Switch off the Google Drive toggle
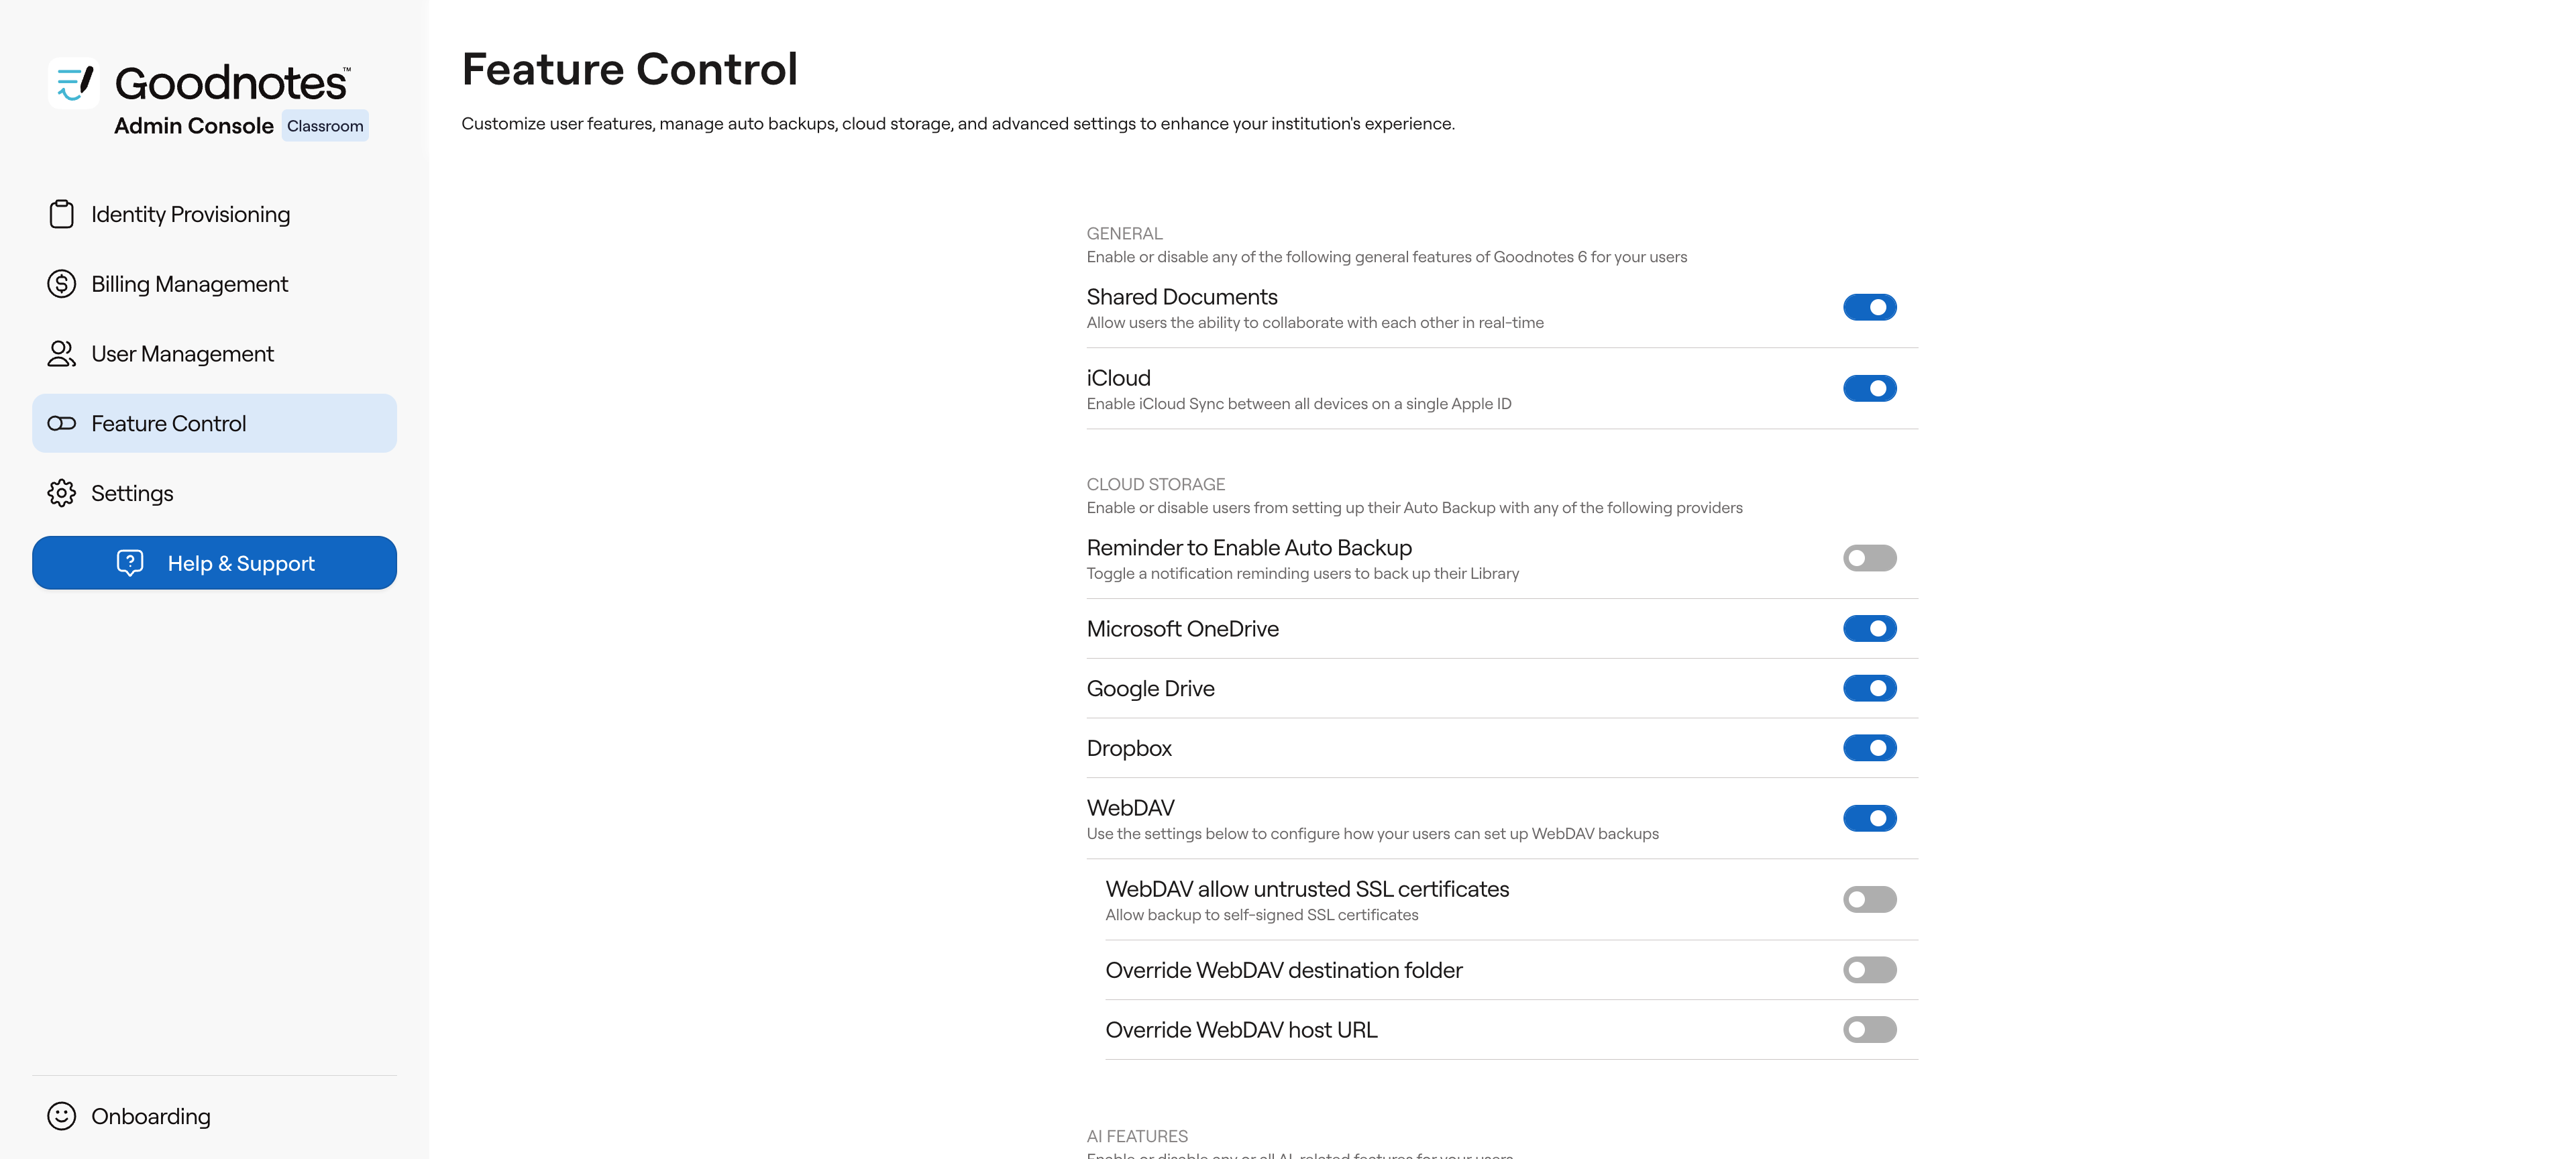Screen dimensions: 2576x1159 click(1869, 688)
